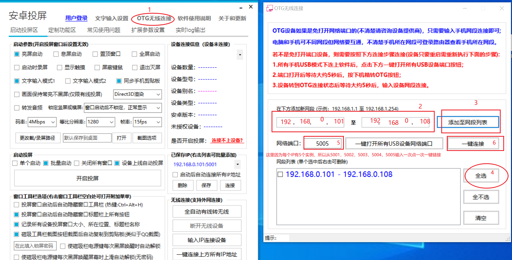
Task: Click 添加至网段列表 to add the range
Action: click(468, 122)
